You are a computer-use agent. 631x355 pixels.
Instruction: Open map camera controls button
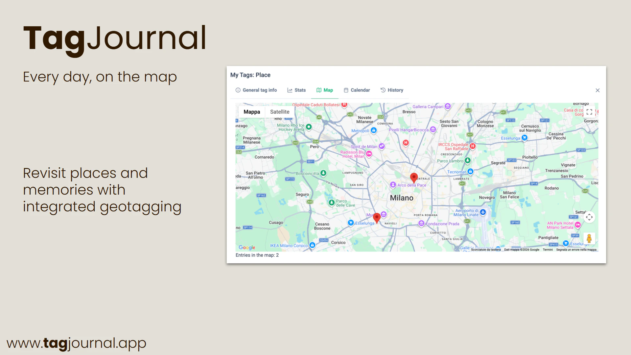(x=589, y=217)
